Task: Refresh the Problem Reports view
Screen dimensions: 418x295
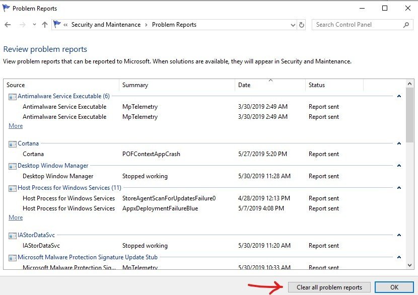Action: 302,25
